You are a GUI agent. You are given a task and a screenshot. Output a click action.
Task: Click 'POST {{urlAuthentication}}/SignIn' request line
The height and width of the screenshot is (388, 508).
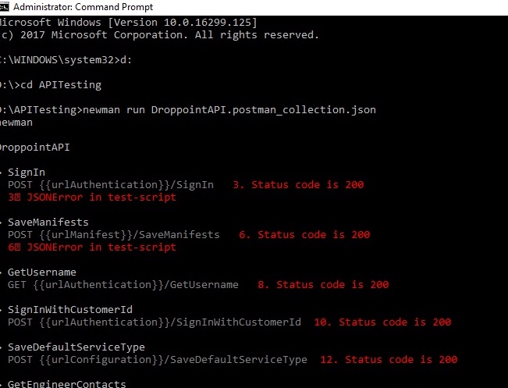pyautogui.click(x=111, y=185)
